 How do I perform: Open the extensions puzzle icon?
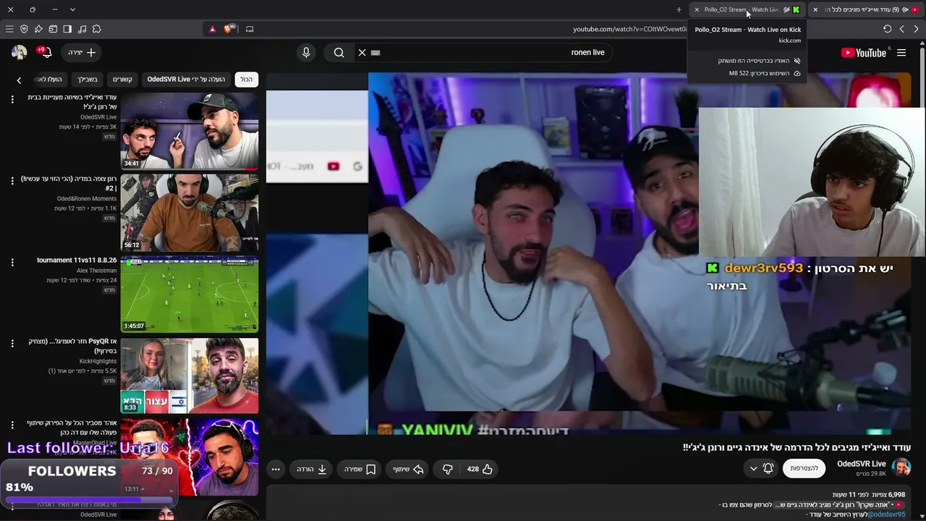pos(96,29)
